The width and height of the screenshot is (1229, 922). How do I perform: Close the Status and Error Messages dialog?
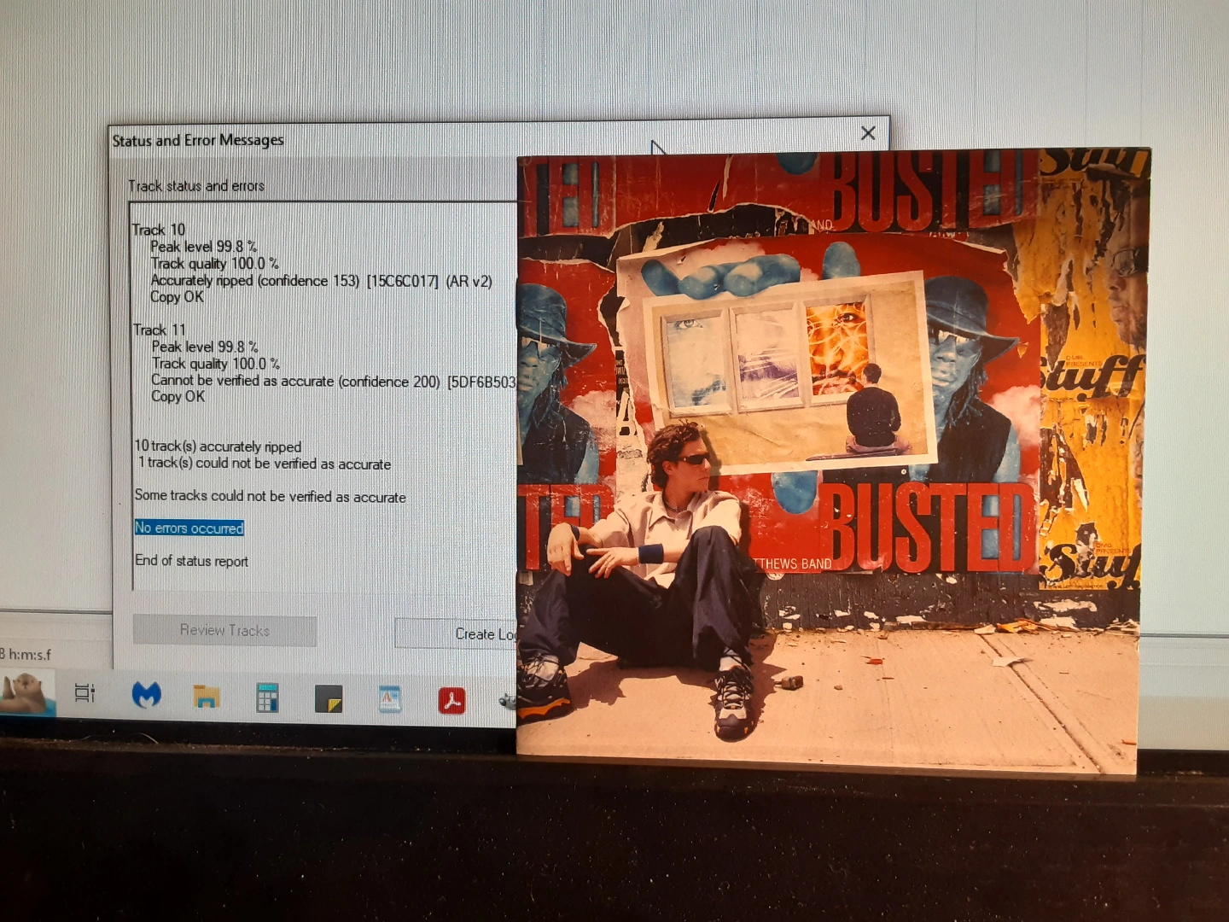(x=868, y=133)
